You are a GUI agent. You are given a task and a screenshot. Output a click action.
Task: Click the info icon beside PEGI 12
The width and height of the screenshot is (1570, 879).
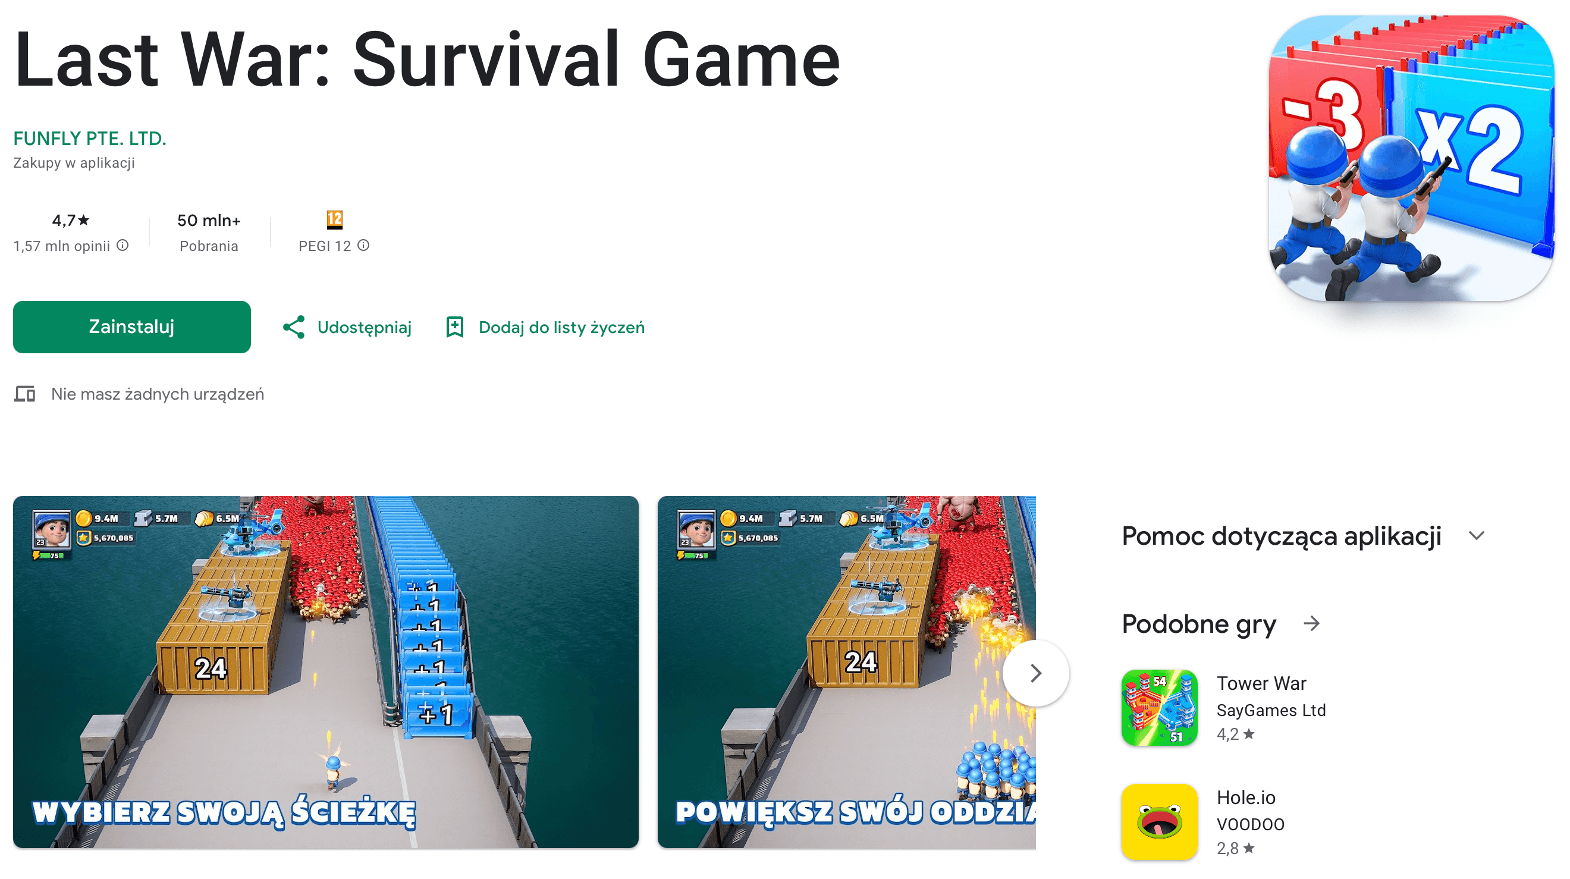[363, 245]
